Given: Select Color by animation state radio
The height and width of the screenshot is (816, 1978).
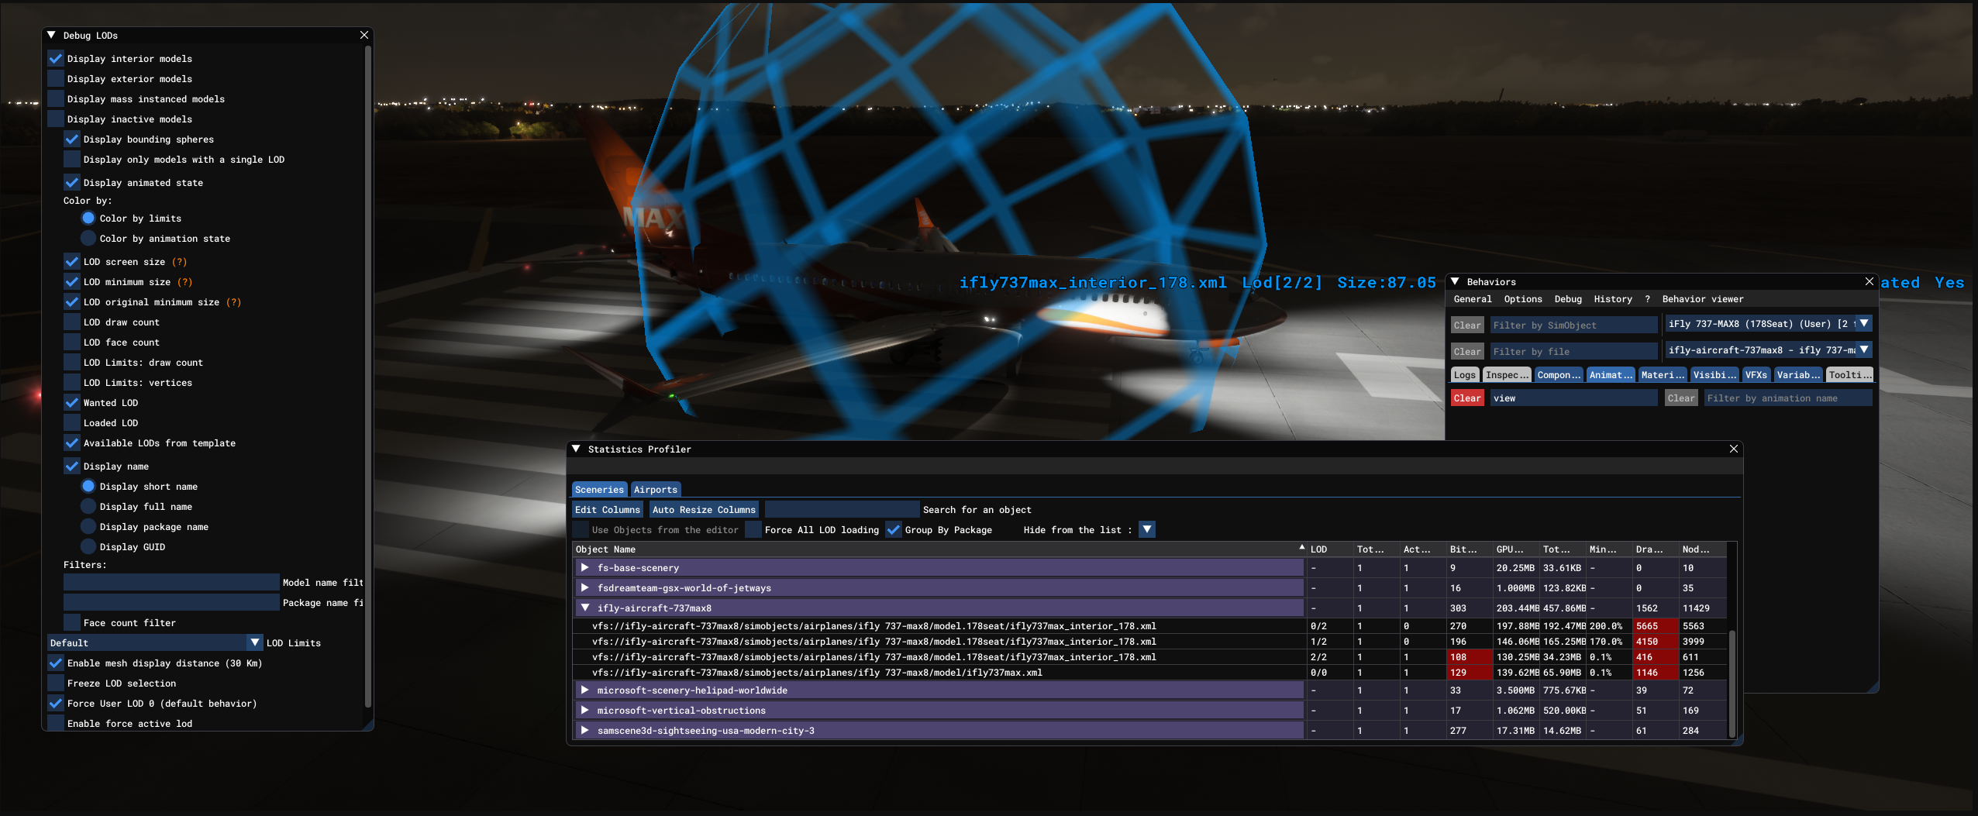Looking at the screenshot, I should point(88,238).
